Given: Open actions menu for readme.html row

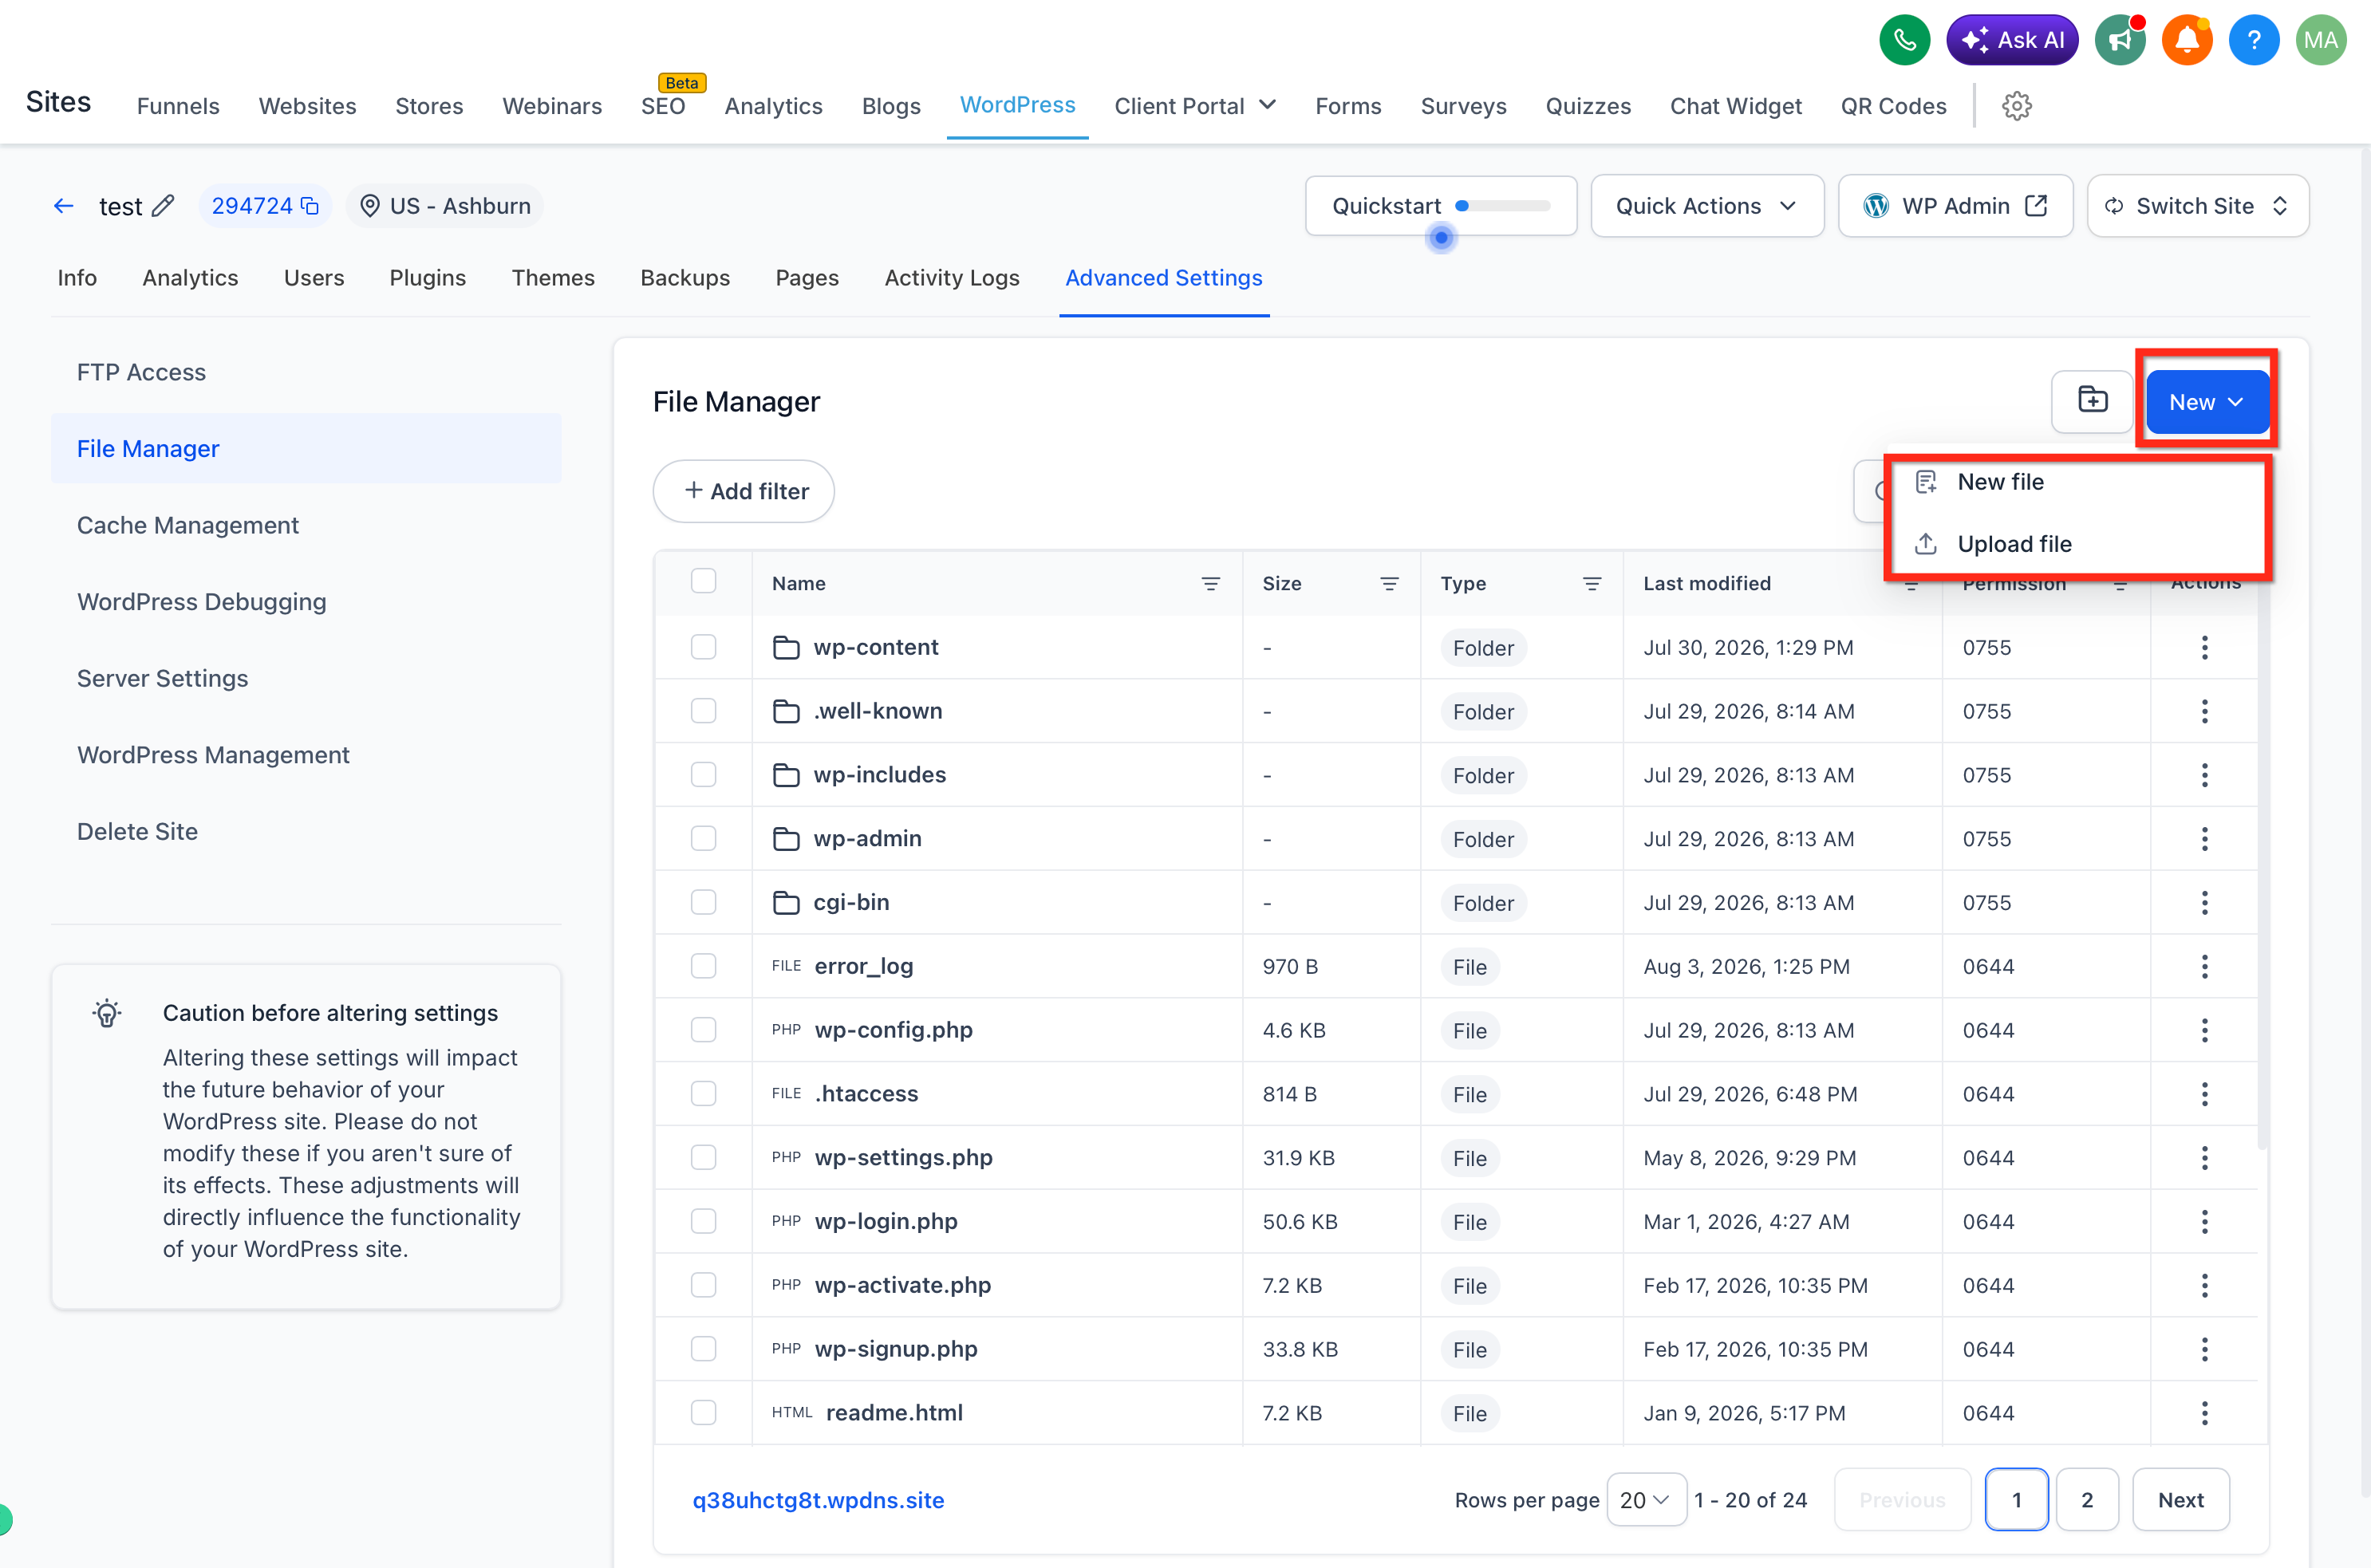Looking at the screenshot, I should coord(2204,1413).
